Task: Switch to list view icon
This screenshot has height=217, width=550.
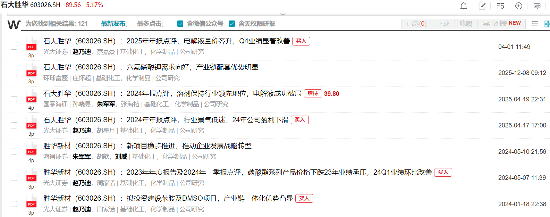Action: (535, 24)
